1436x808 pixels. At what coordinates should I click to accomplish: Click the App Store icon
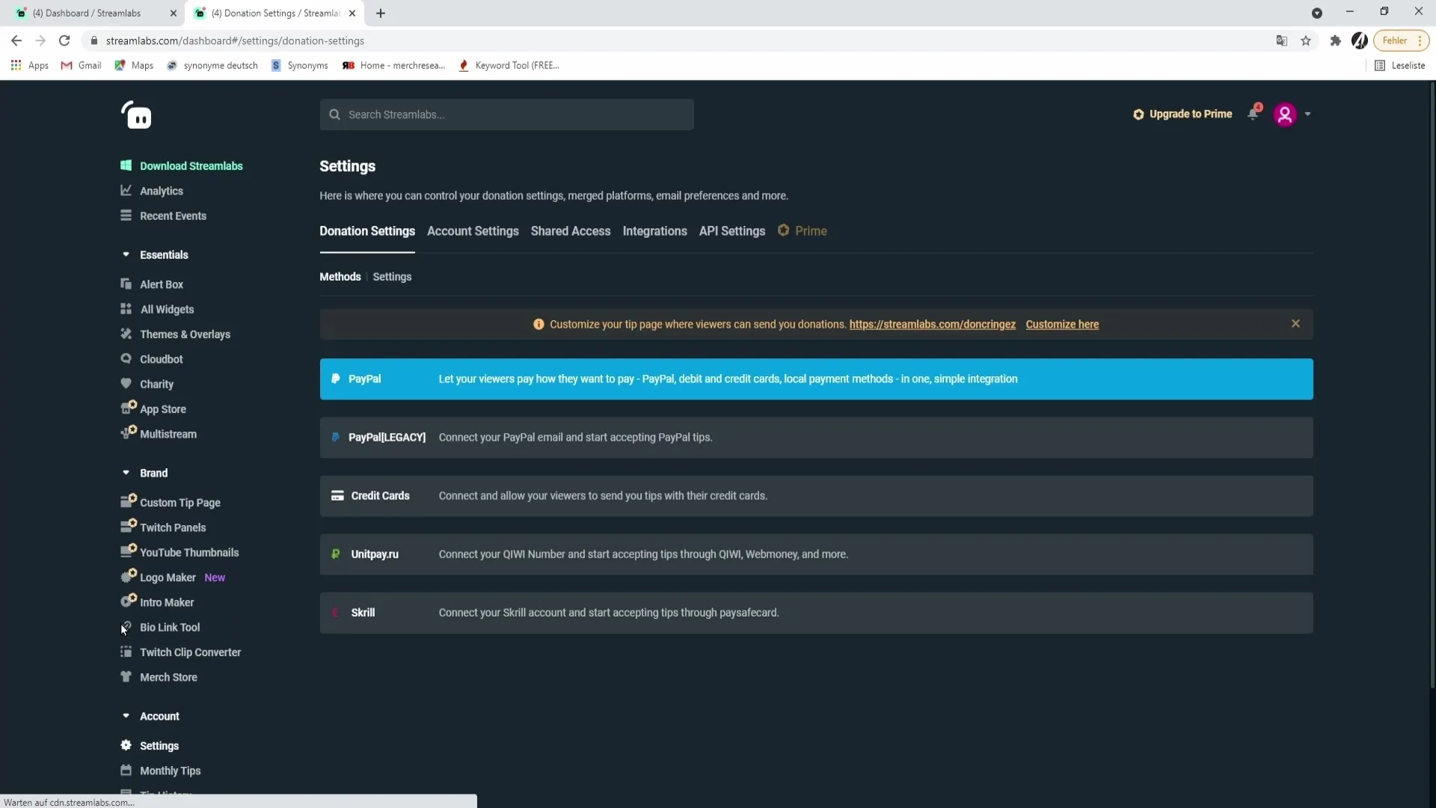point(128,408)
